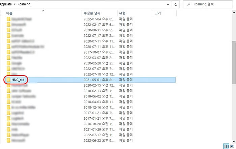This screenshot has height=149, width=236.
Task: Expand the chevron between AppData and Roaming
Action: click(x=14, y=4)
